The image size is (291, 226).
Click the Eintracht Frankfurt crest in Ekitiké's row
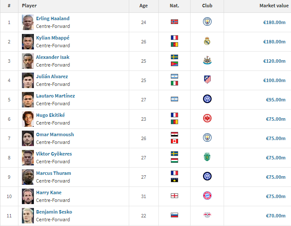click(207, 118)
